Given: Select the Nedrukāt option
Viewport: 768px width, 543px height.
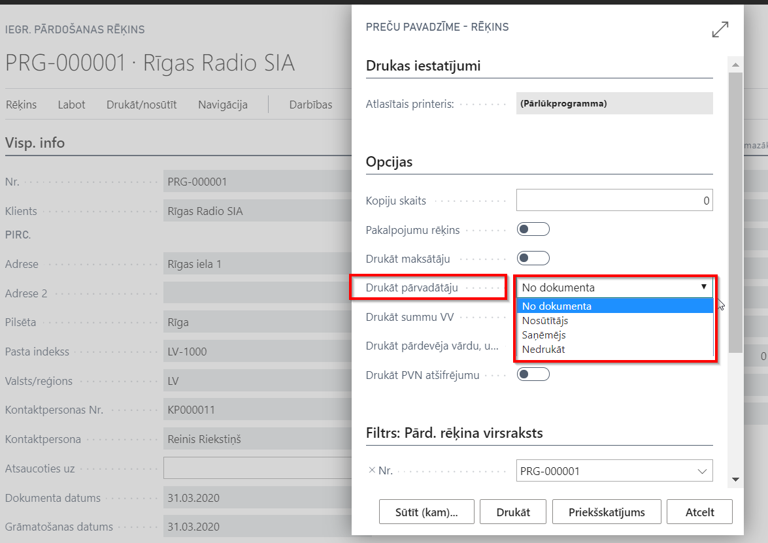Looking at the screenshot, I should [x=614, y=349].
